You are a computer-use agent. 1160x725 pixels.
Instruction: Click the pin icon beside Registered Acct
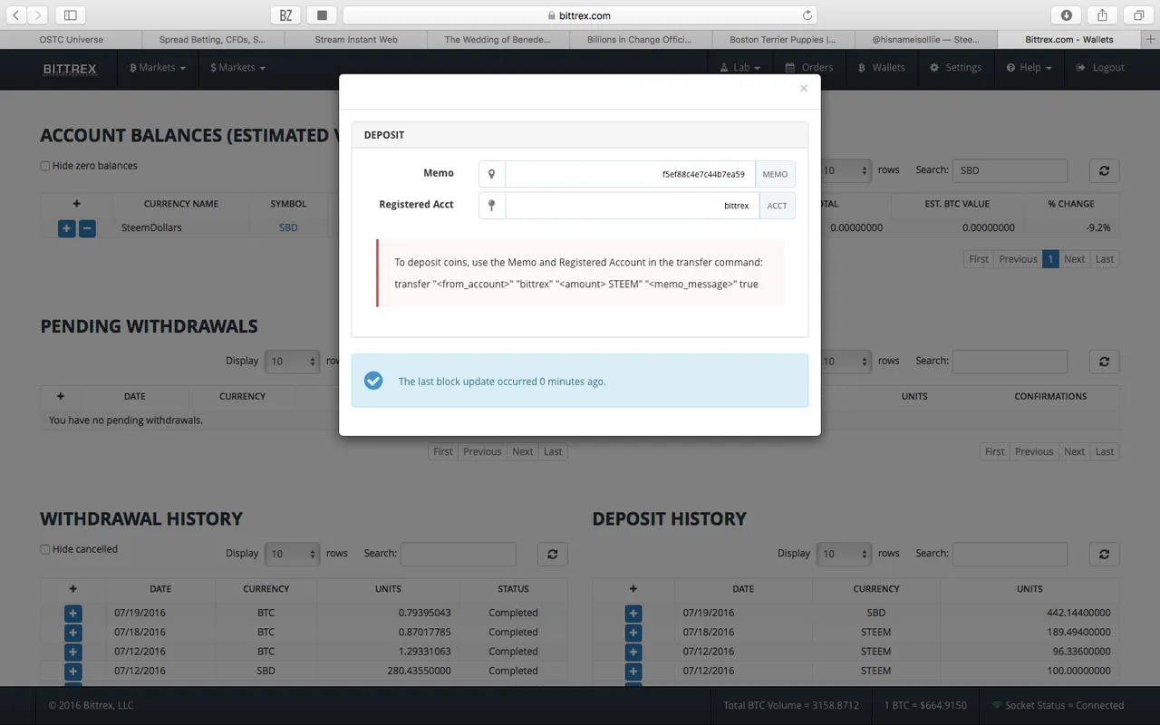pos(492,206)
